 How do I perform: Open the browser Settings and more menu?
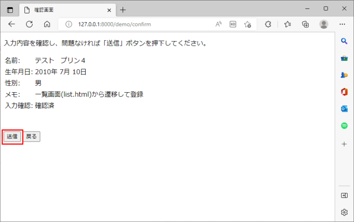tap(342, 24)
